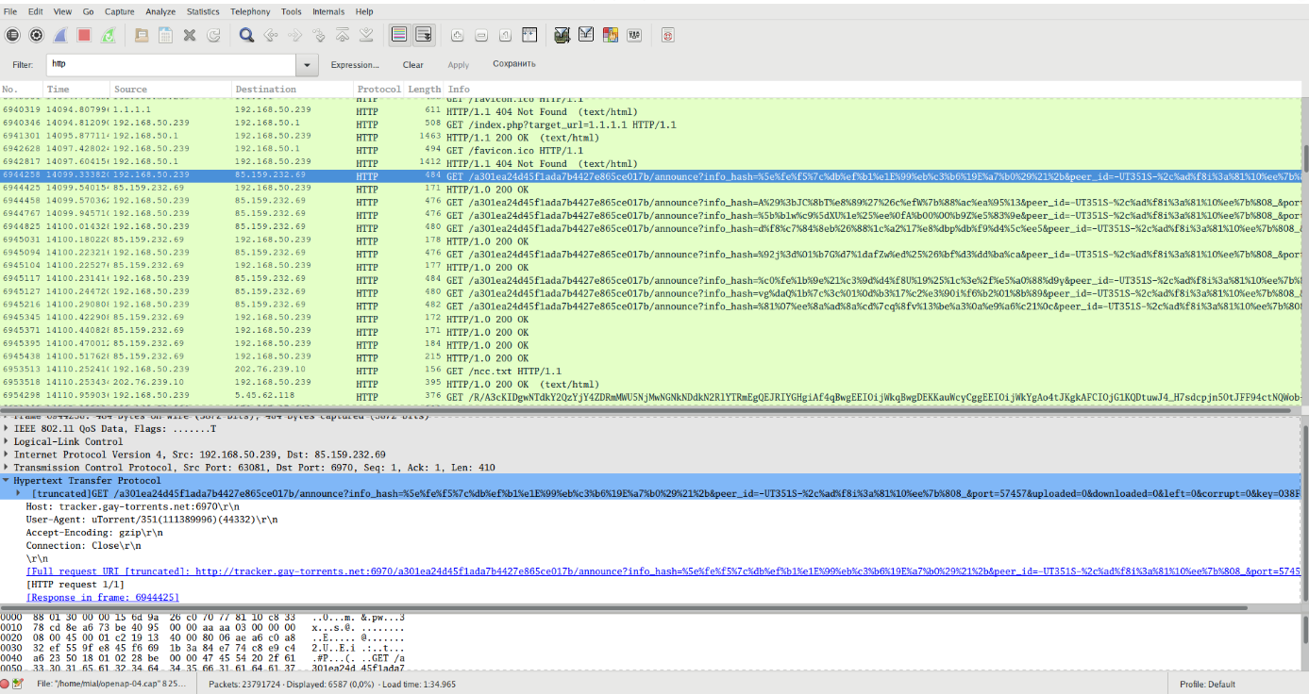Click the red Stop capture icon
The height and width of the screenshot is (694, 1309).
[83, 35]
